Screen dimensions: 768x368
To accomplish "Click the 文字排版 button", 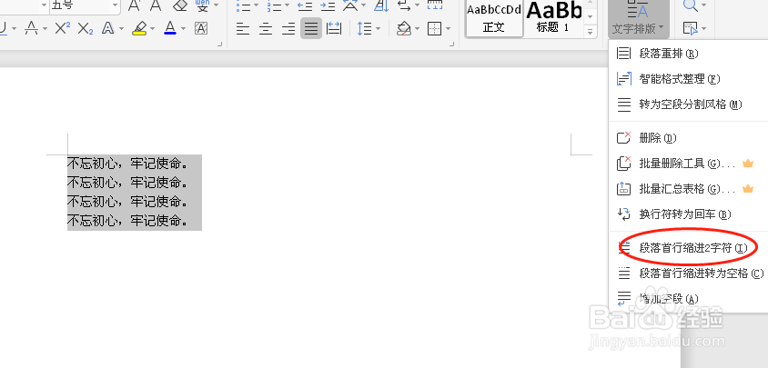I will point(639,18).
